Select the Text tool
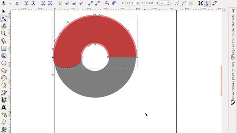This screenshot has width=237, height=133. click(x=4, y=108)
